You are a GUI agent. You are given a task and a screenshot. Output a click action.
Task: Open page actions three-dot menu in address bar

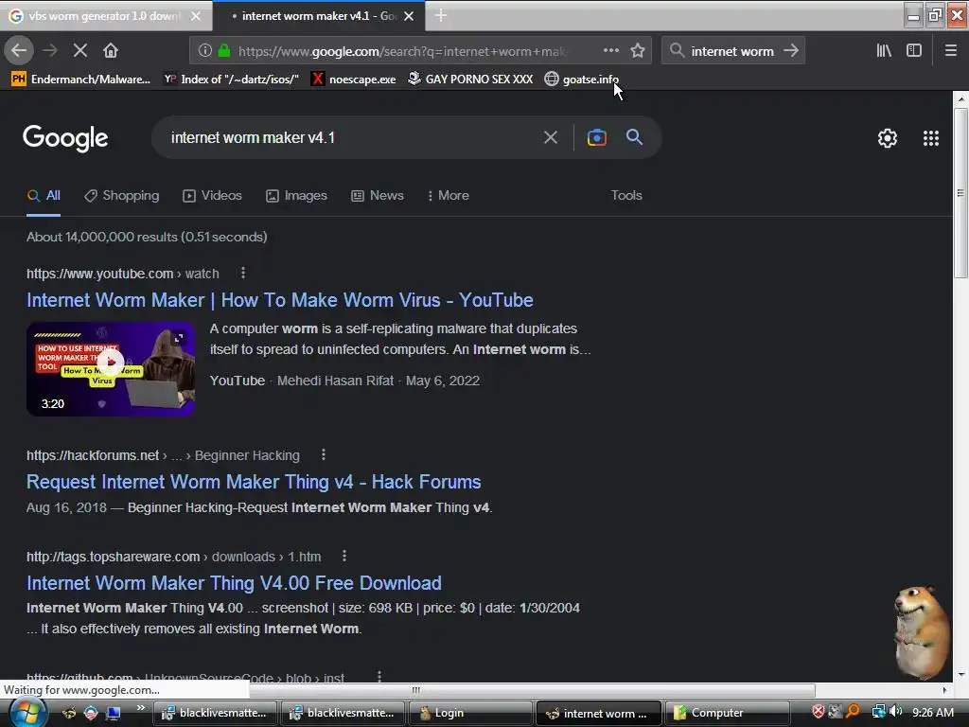[x=610, y=51]
